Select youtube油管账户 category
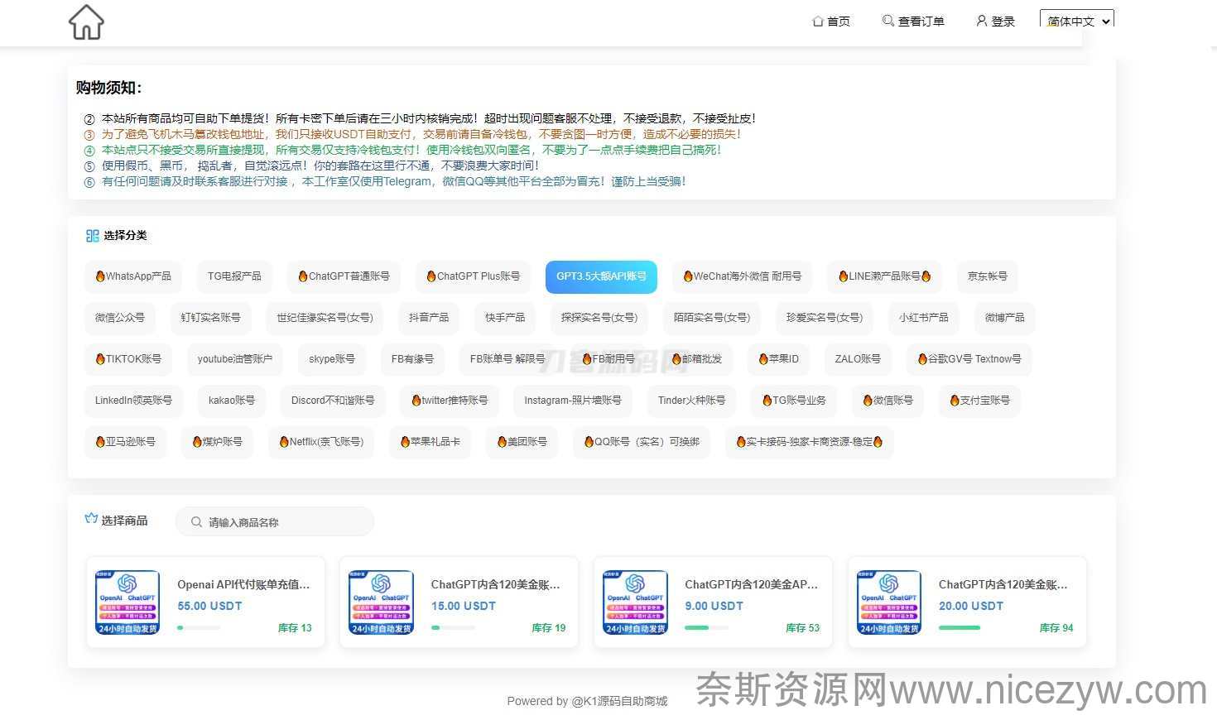The width and height of the screenshot is (1217, 720). coord(235,359)
